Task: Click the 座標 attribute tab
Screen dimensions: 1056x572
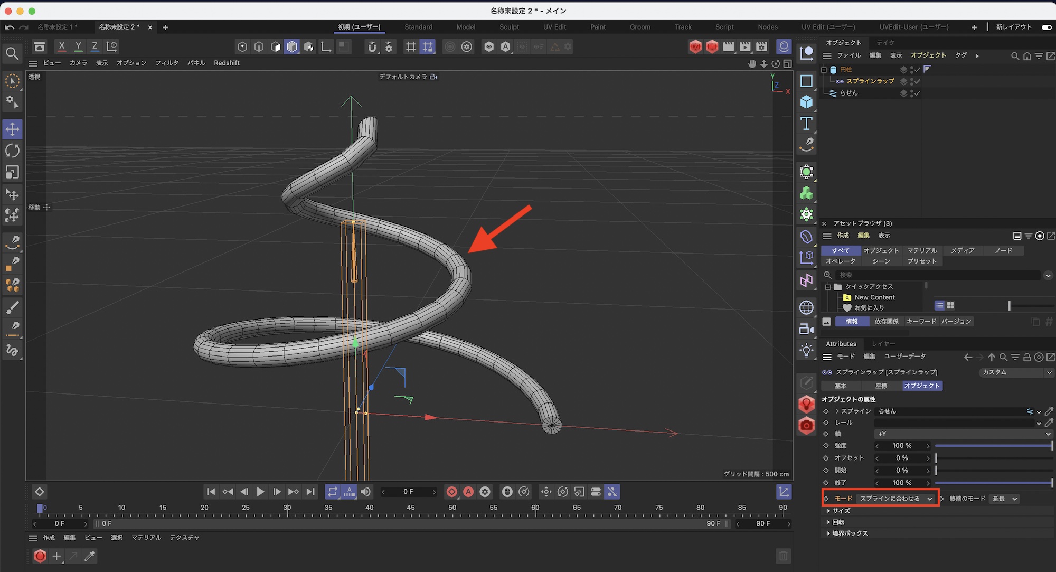Action: point(881,386)
